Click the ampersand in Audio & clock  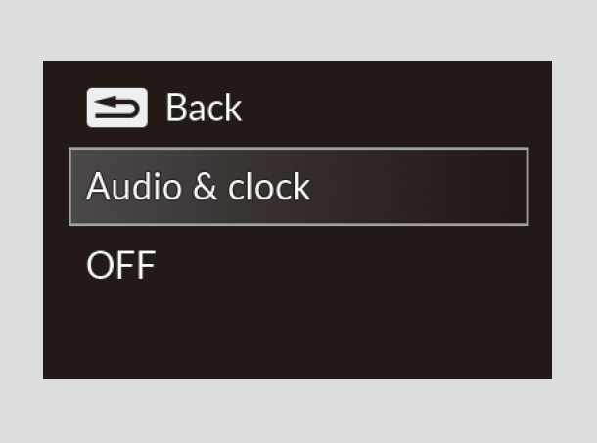point(205,187)
